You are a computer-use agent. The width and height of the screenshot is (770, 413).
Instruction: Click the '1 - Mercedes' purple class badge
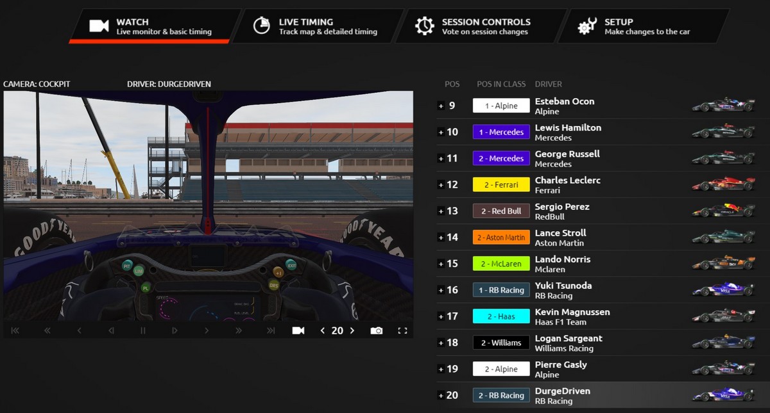(501, 132)
